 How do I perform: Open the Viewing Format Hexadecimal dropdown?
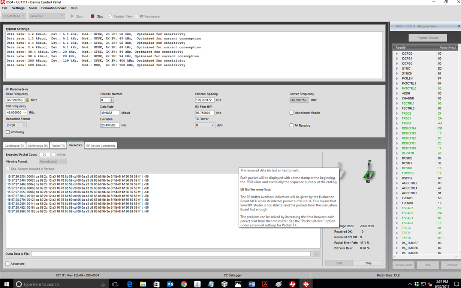pos(52,161)
